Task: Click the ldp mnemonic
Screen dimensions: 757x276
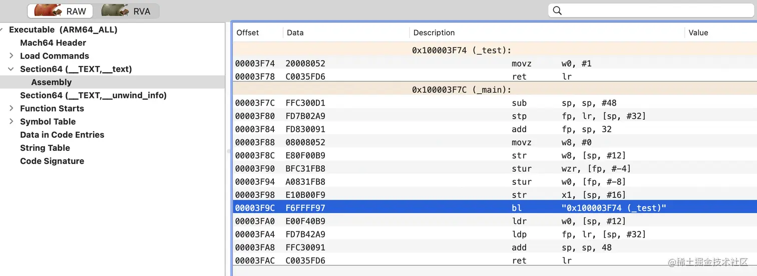Action: pyautogui.click(x=519, y=234)
